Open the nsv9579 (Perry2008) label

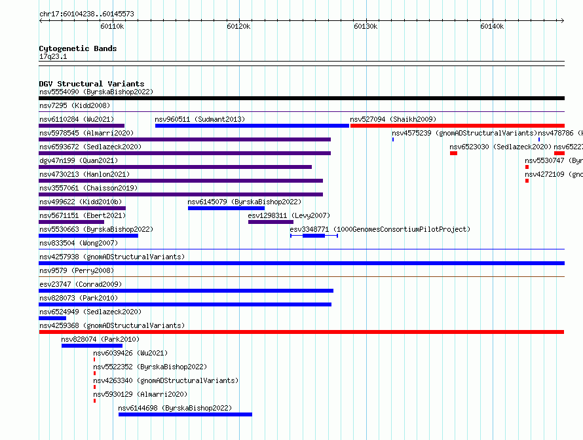pos(77,270)
